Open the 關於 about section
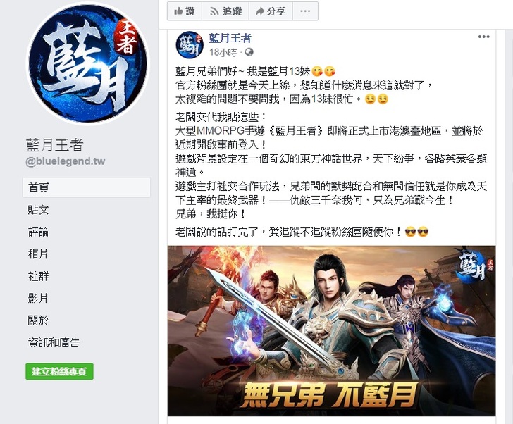Image resolution: width=513 pixels, height=424 pixels. (38, 320)
